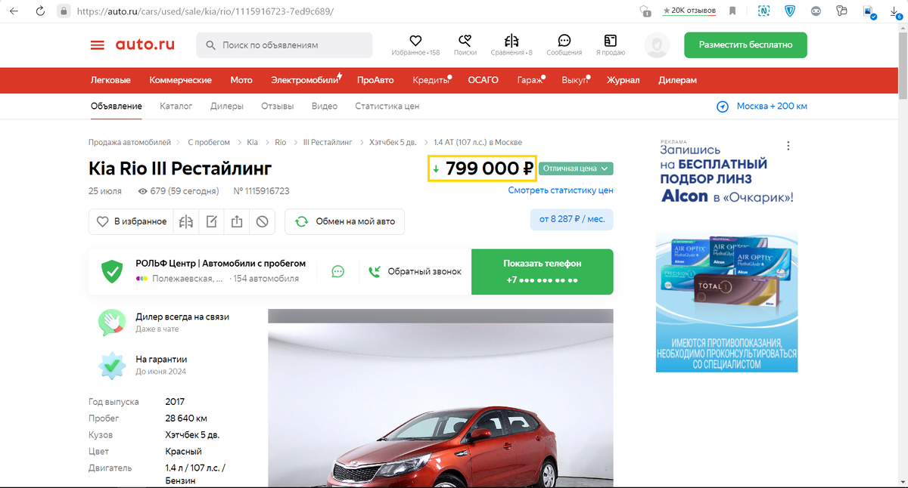Screen dimensions: 908x488
Task: Click breadcrumb 'С пробегом'
Action: (209, 142)
